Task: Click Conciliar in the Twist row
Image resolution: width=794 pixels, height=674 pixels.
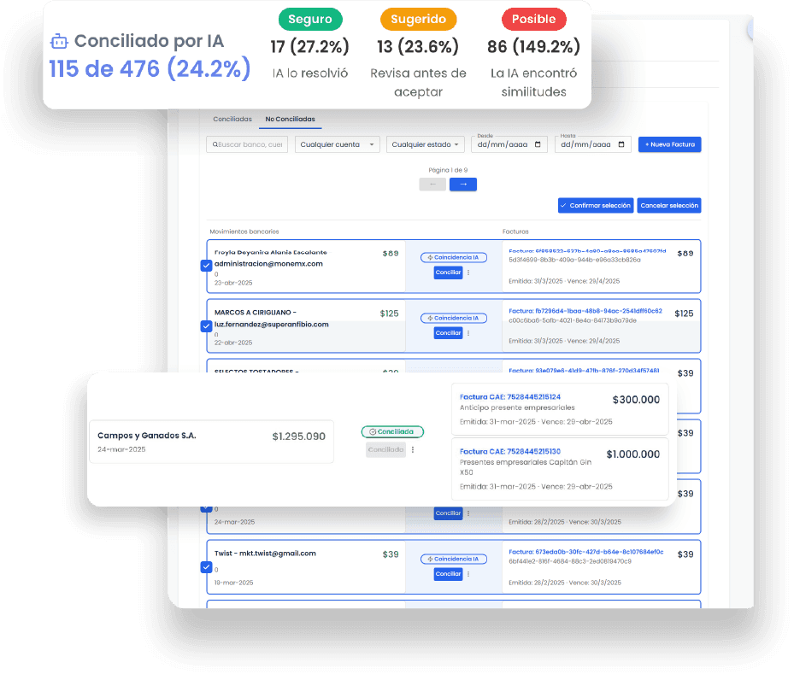Action: [x=448, y=574]
